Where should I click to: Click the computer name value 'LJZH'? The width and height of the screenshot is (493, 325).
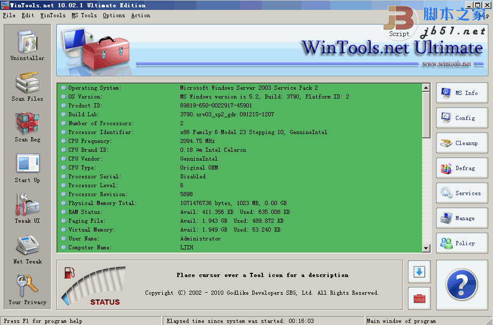[x=187, y=247]
